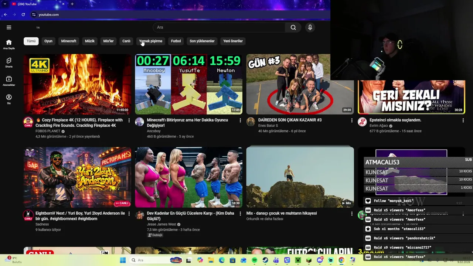Open the Siz profile section
The width and height of the screenshot is (473, 266).
click(9, 99)
